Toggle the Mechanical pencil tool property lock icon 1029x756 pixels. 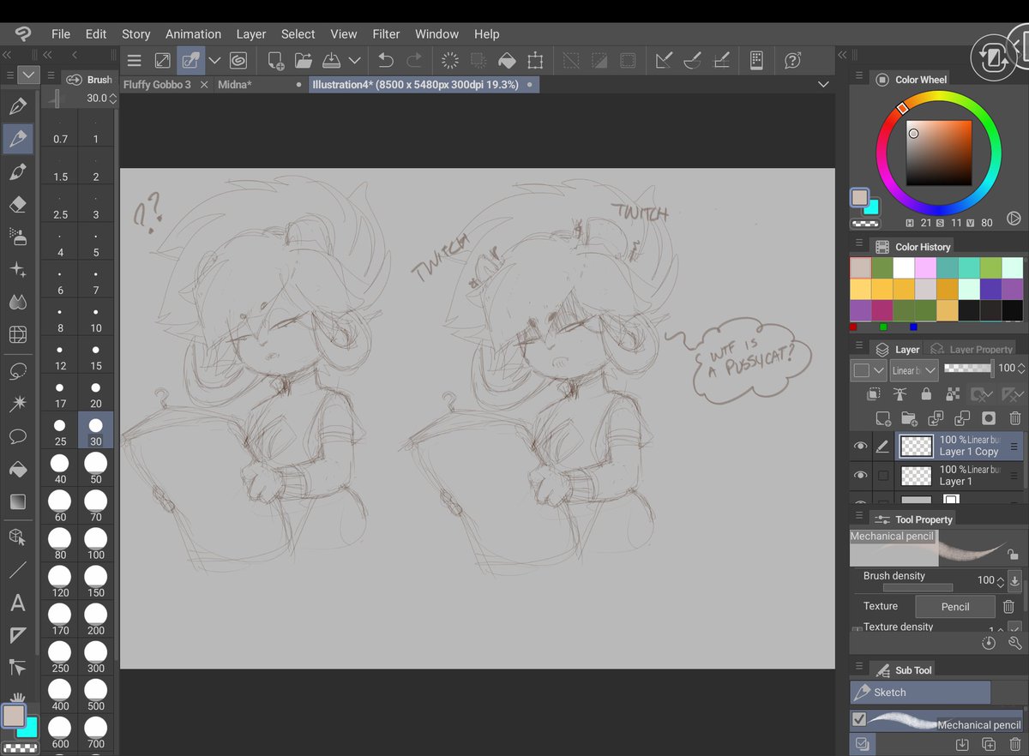click(x=1012, y=555)
